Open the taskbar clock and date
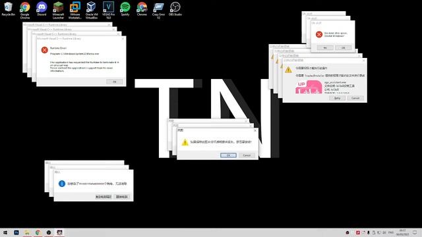Viewport: 422px width, 237px height. pyautogui.click(x=403, y=232)
